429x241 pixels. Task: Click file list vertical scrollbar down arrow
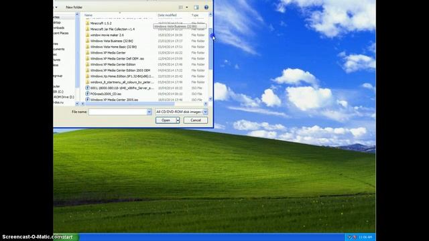(210, 99)
